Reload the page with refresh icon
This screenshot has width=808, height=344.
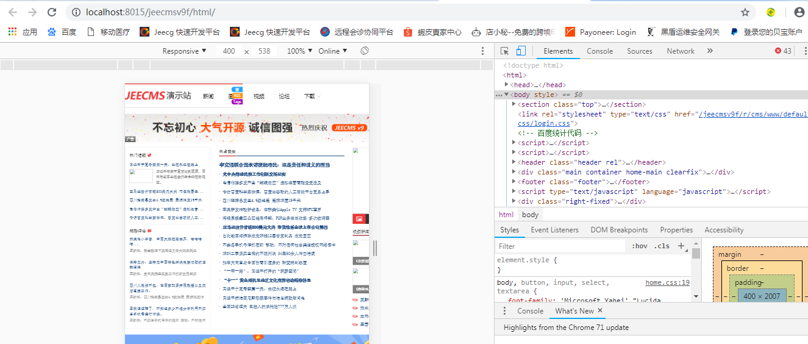52,12
